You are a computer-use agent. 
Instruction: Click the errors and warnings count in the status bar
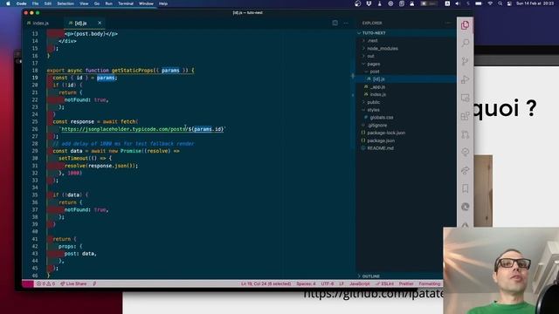(45, 283)
